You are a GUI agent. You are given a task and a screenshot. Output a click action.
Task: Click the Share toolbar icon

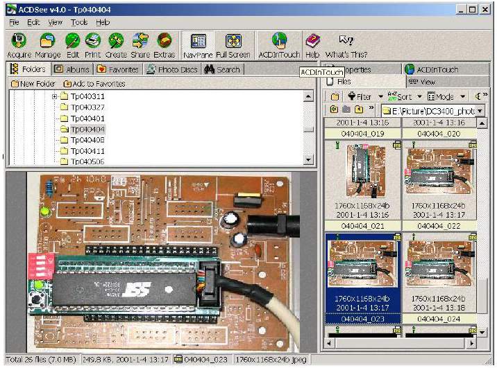pos(140,43)
